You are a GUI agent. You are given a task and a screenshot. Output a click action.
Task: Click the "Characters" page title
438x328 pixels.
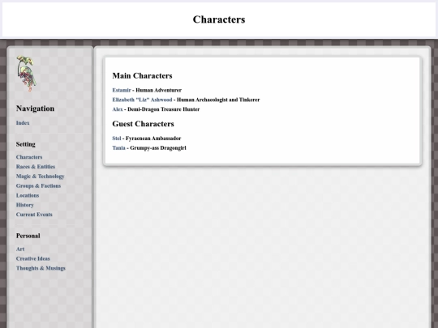click(219, 19)
